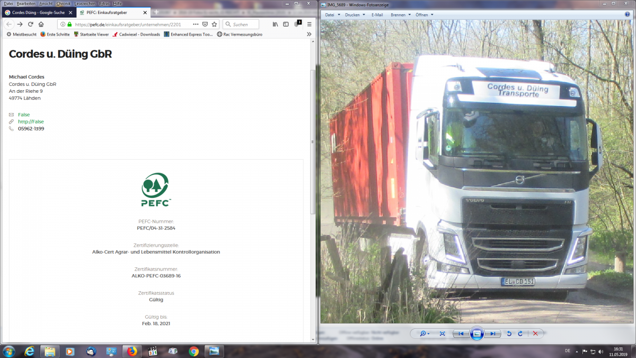This screenshot has width=636, height=358.
Task: Open the Lesezeichen menu in Firefox
Action: point(85,3)
